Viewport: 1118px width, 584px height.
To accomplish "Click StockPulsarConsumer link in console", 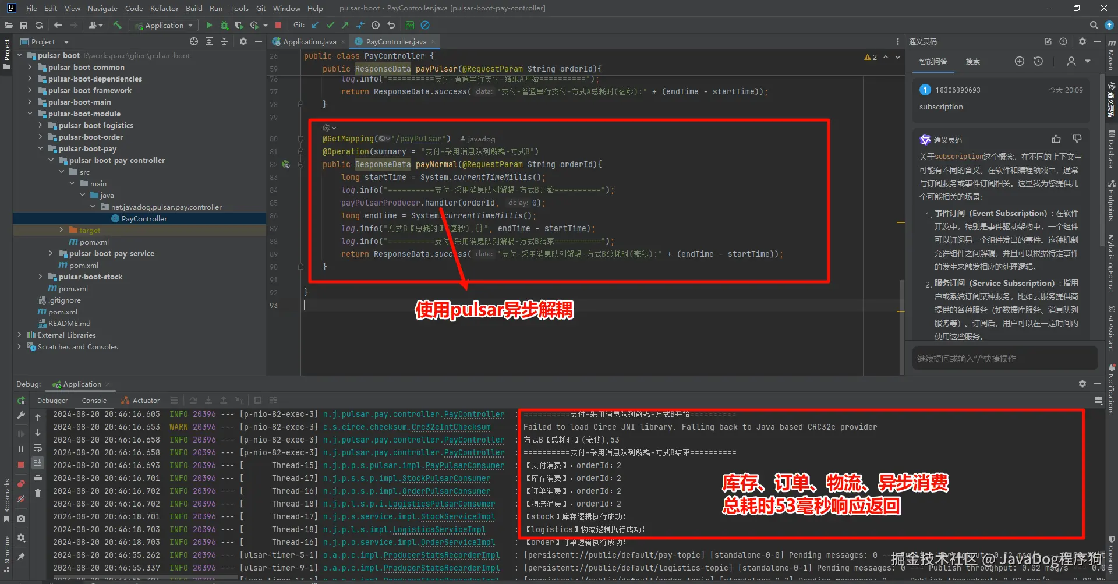I will (x=446, y=479).
